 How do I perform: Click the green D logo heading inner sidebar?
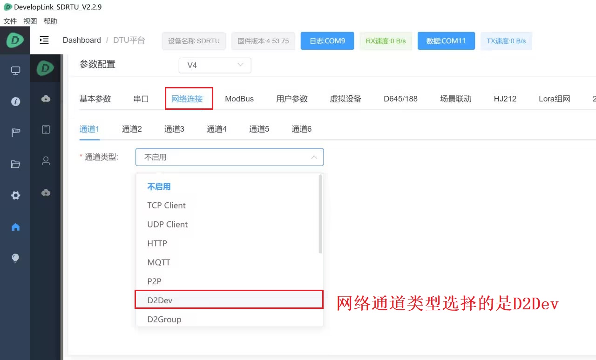[46, 69]
